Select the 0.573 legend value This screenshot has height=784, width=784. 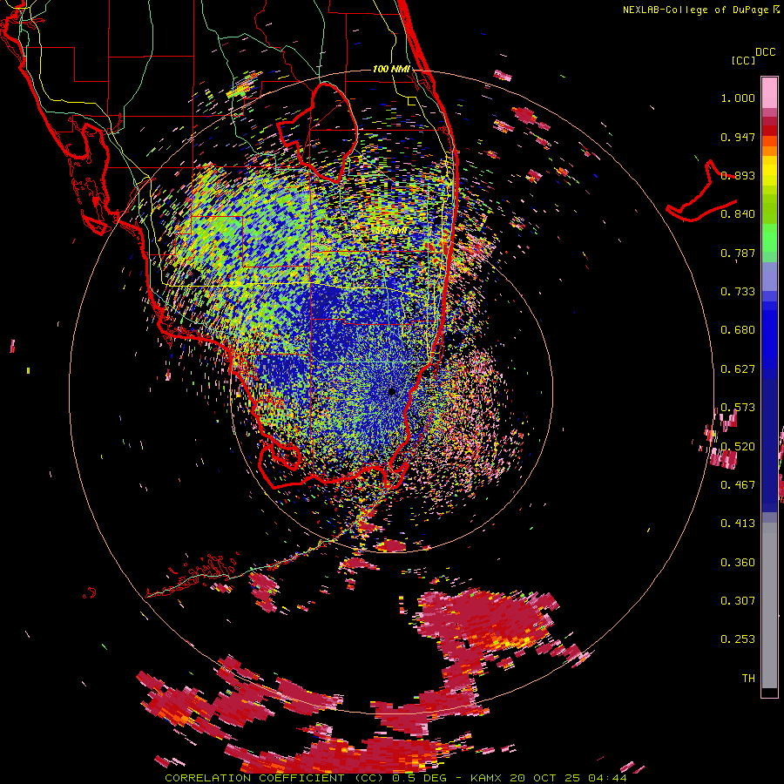738,408
